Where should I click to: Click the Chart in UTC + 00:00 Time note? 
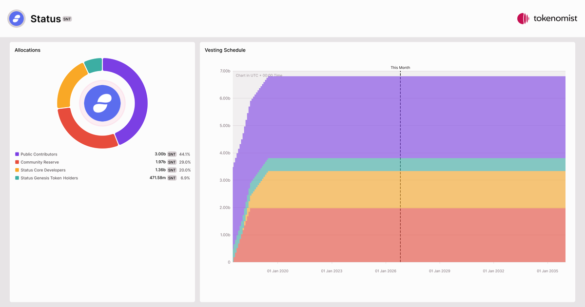(259, 76)
